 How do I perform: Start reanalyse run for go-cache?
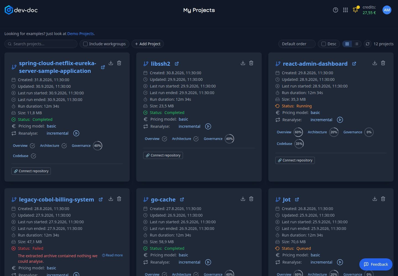click(x=208, y=262)
